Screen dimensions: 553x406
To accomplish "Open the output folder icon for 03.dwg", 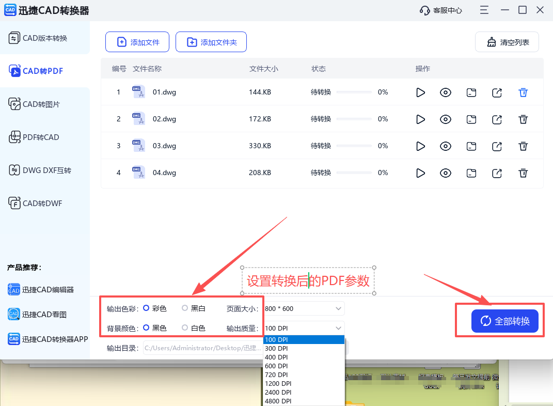I will (x=471, y=146).
